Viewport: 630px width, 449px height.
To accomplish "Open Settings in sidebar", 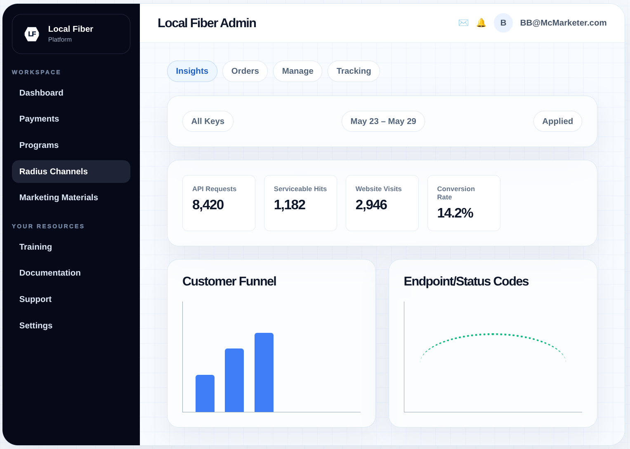I will click(x=71, y=325).
